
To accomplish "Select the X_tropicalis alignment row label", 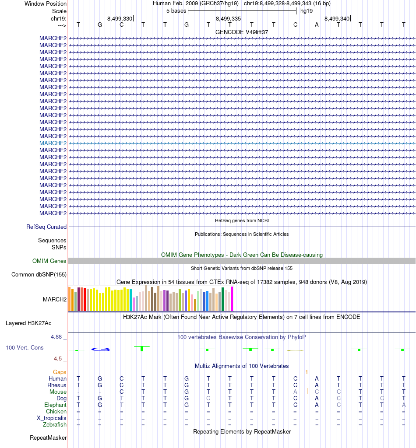I will coord(52,418).
